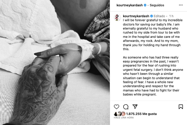The image size is (187, 125).
Task: Open the black-and-white hands photo
Action: pos(55,62)
